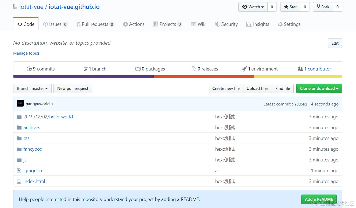Image resolution: width=356 pixels, height=208 pixels.
Task: Click pangyuworld's avatar thumbnail
Action: 20,103
